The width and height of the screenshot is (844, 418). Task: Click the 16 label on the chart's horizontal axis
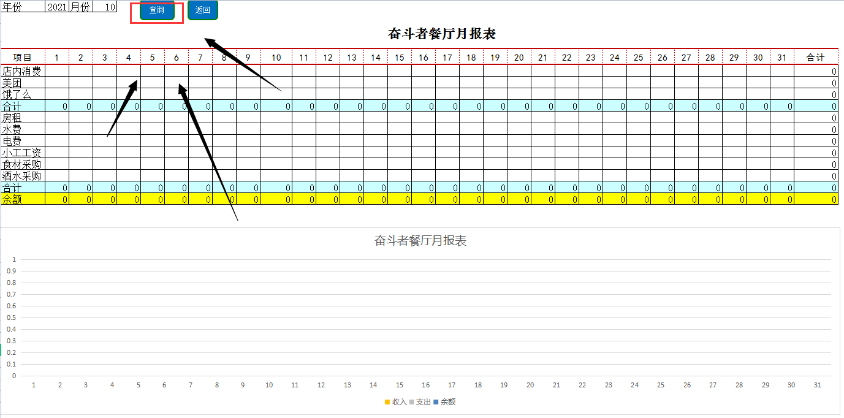(426, 385)
